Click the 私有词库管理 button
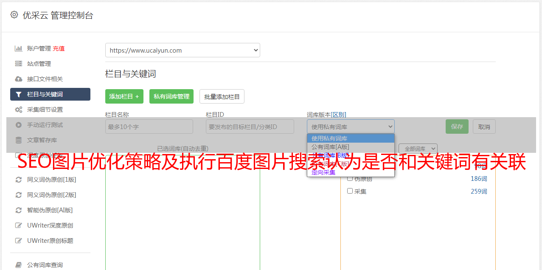 (171, 96)
